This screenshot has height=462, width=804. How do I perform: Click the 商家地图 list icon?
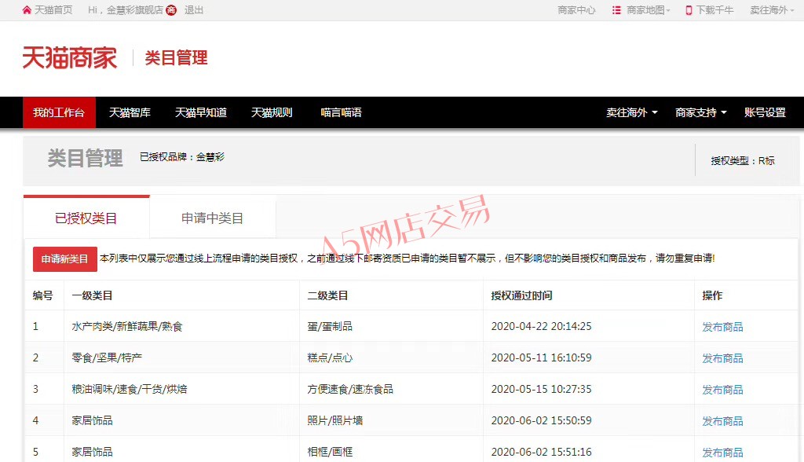click(x=616, y=10)
